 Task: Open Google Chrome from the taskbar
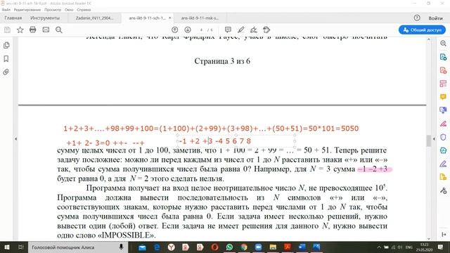(x=244, y=247)
